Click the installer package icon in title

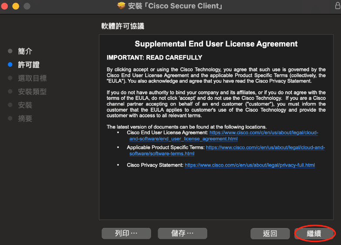point(122,6)
